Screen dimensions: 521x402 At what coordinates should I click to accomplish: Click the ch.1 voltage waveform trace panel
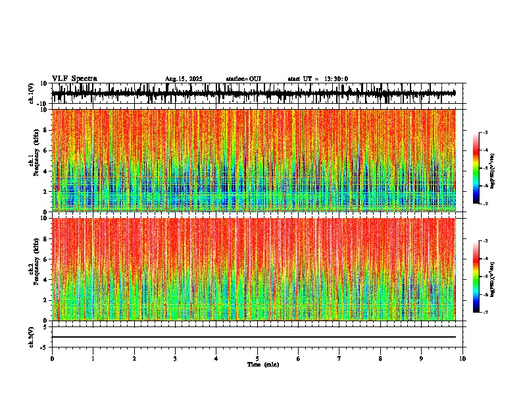[x=257, y=93]
